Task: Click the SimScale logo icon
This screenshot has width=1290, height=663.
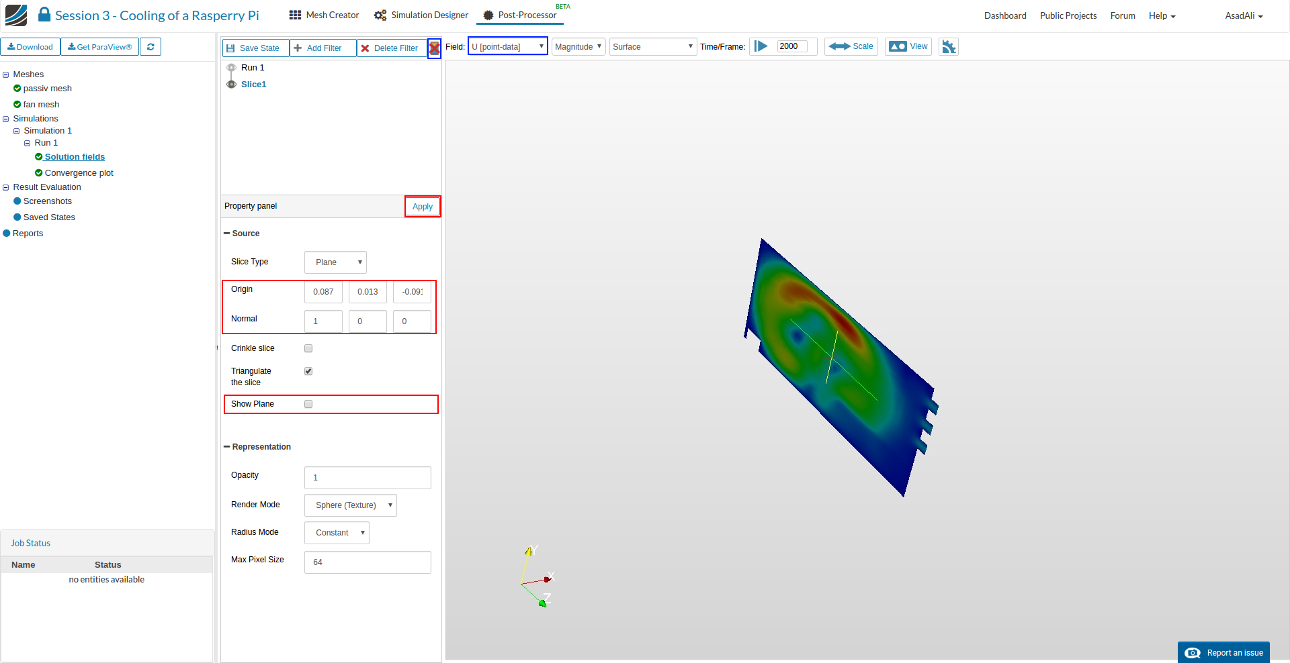Action: pyautogui.click(x=16, y=15)
